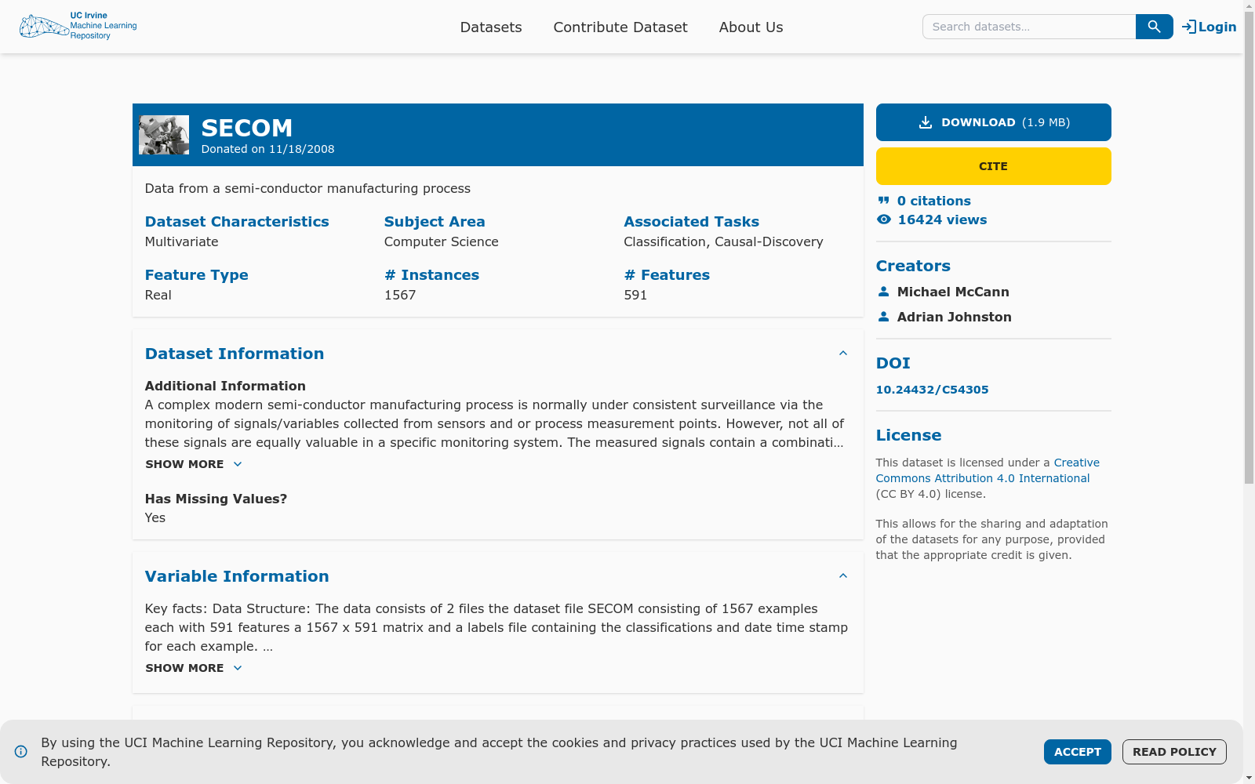This screenshot has width=1255, height=784.
Task: Click the quotation mark citations icon
Action: [x=884, y=201]
